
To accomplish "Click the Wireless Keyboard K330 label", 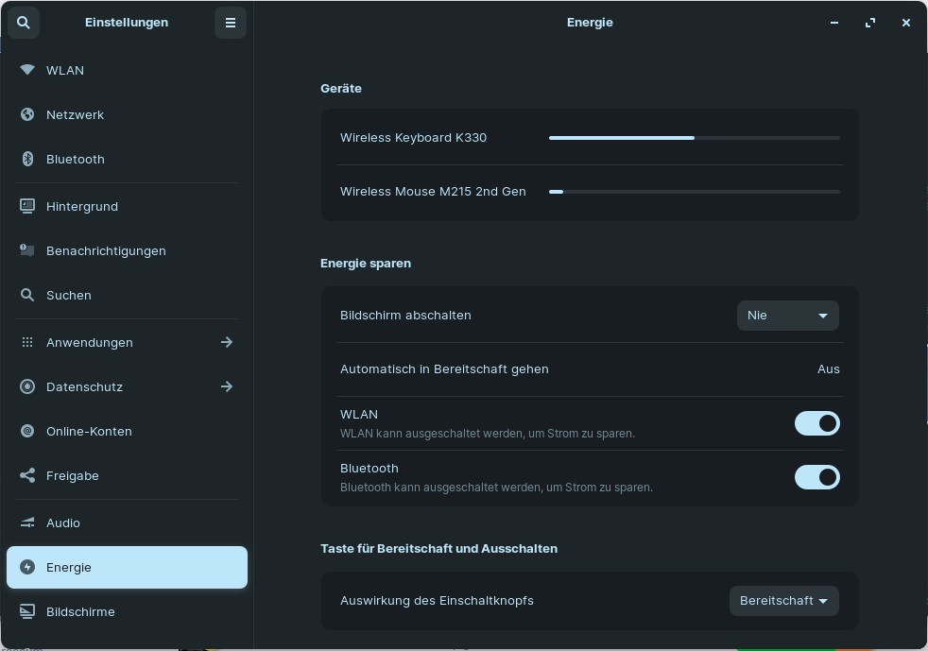I will 413,138.
